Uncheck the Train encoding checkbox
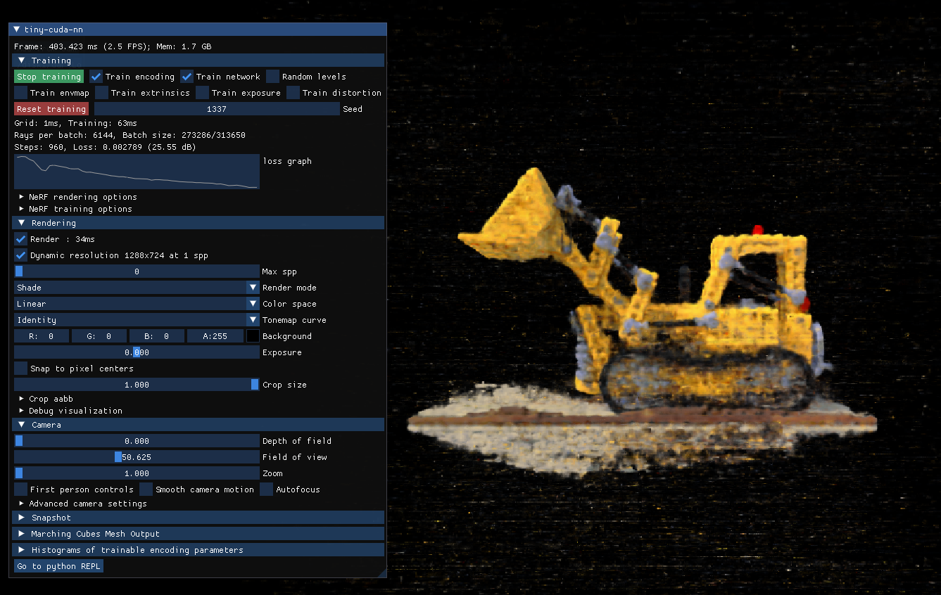941x595 pixels. pyautogui.click(x=96, y=77)
